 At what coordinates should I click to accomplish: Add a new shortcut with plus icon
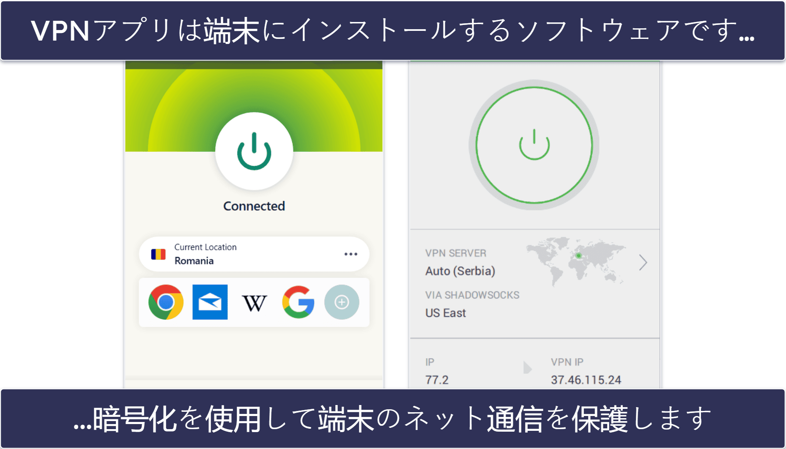click(342, 302)
